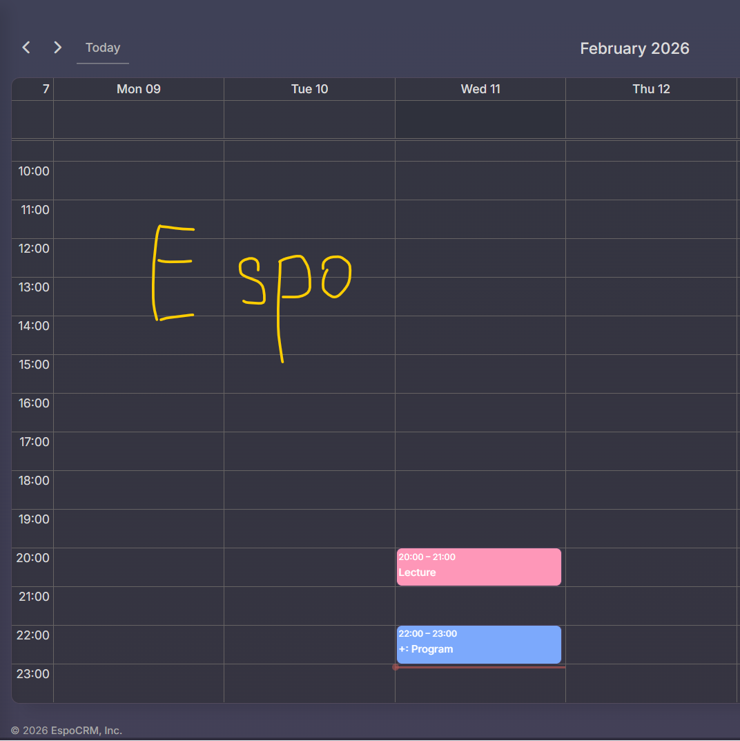Click the week number 7 cell

tap(46, 89)
